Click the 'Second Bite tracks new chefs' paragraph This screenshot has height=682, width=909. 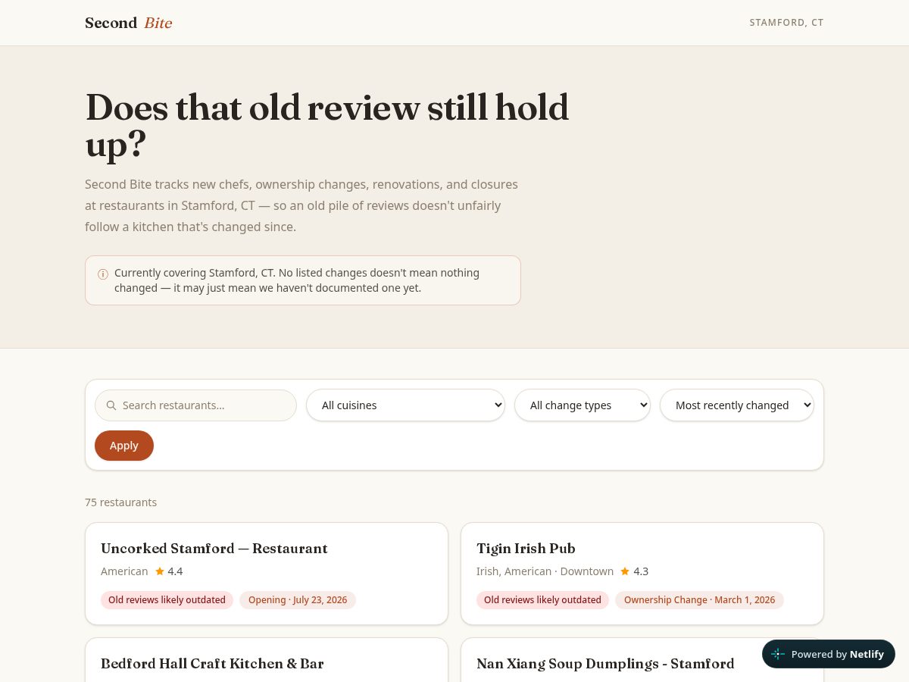tap(301, 205)
